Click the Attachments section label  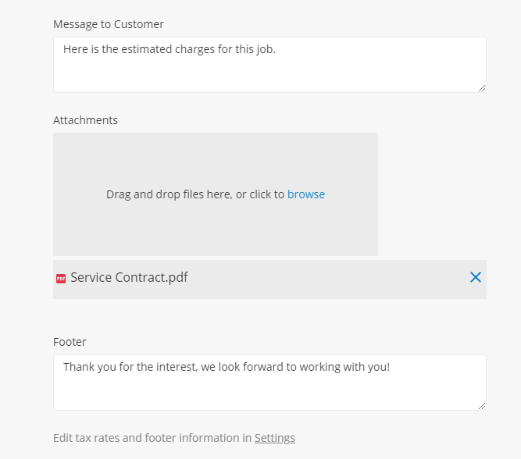[85, 120]
